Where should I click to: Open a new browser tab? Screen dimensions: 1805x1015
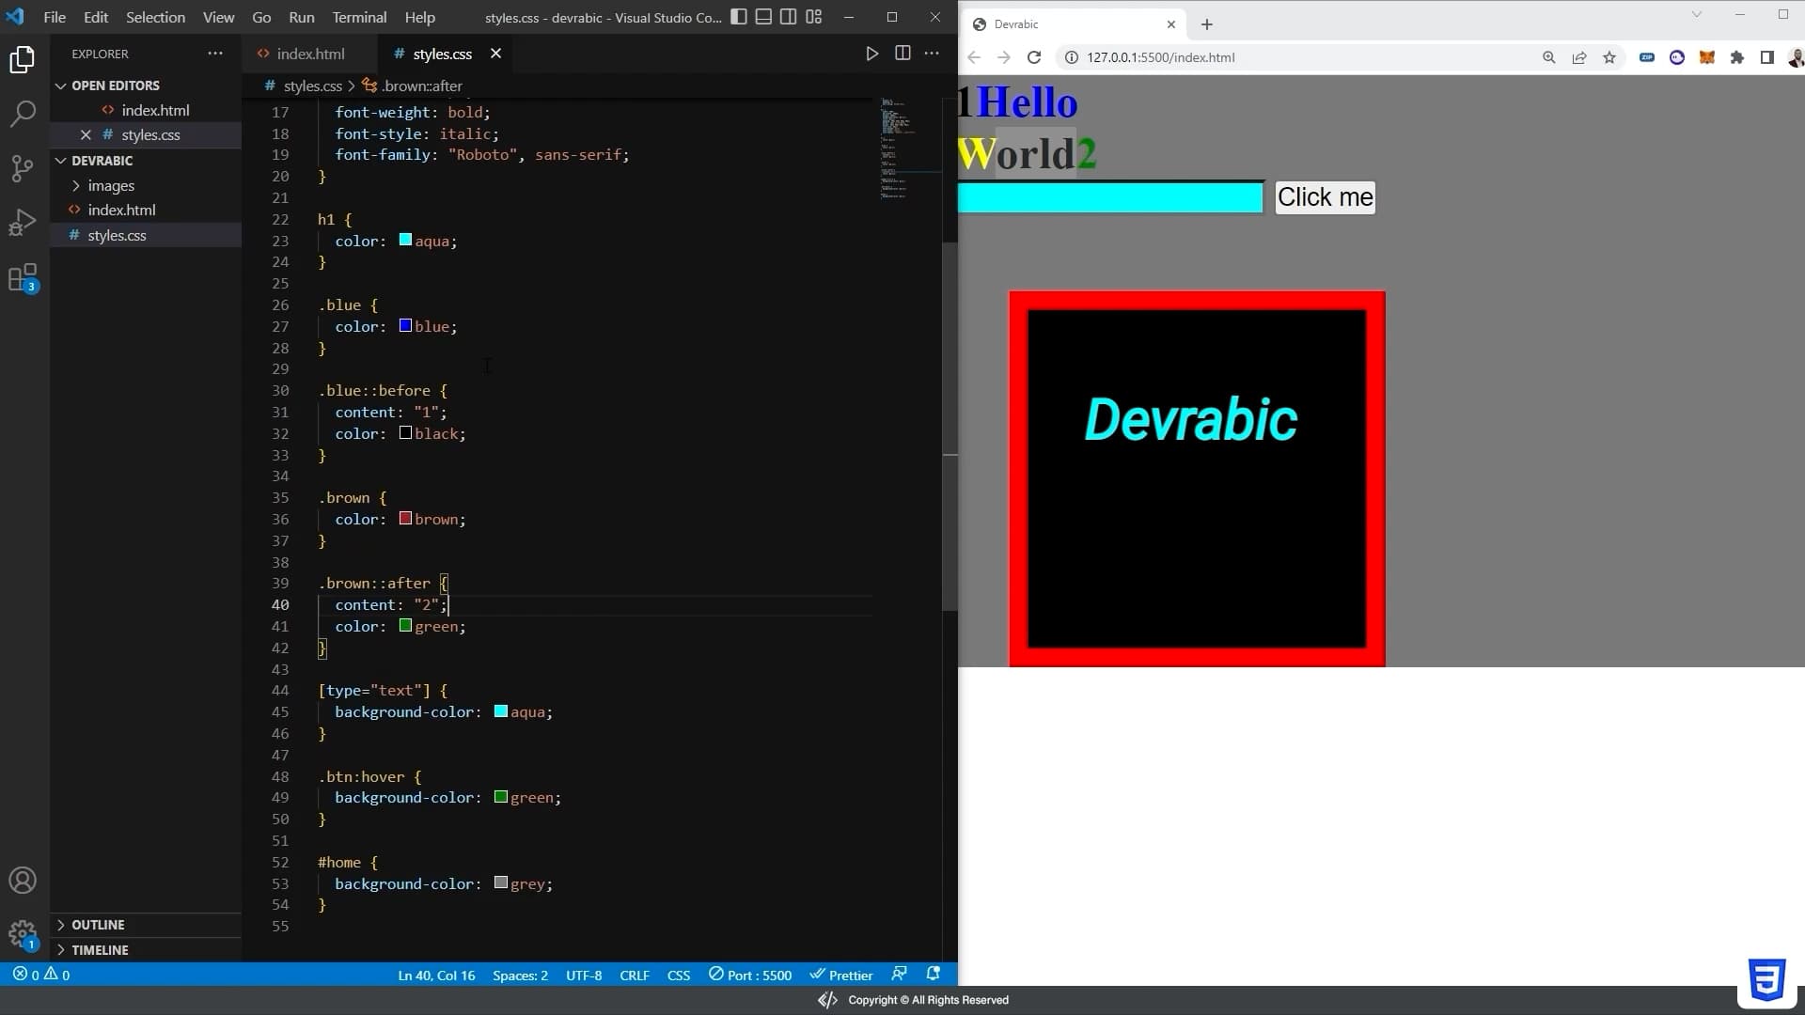point(1207,24)
